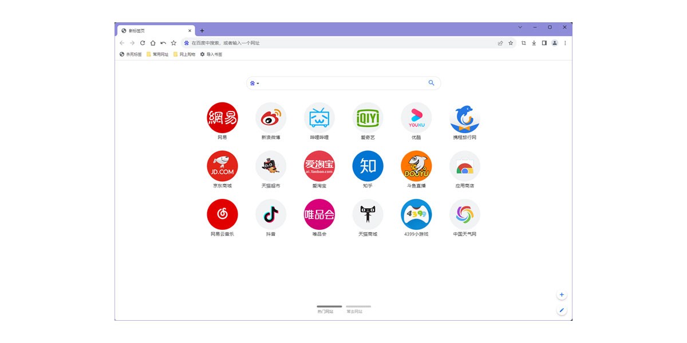687x343 pixels.
Task: Focus the address bar
Action: [x=349, y=43]
